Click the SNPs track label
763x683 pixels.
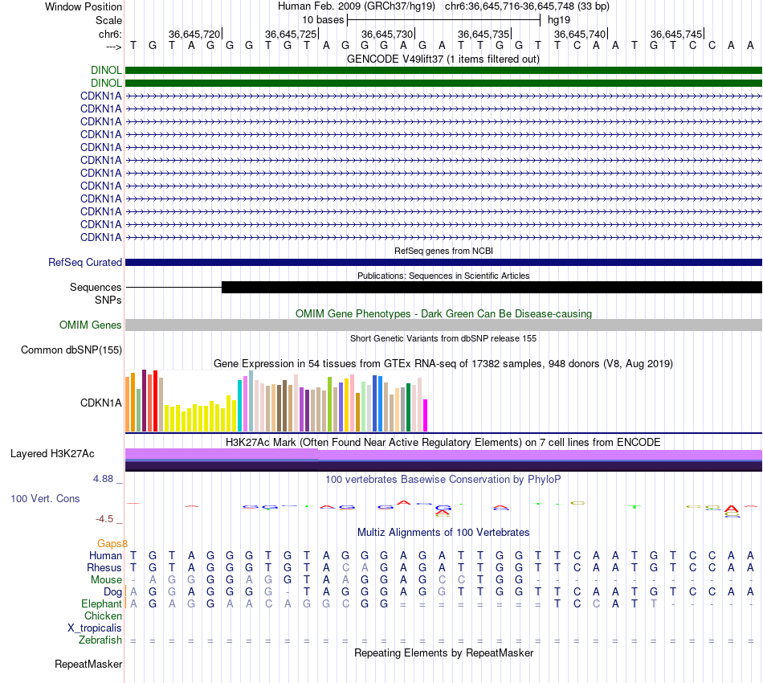tap(108, 300)
